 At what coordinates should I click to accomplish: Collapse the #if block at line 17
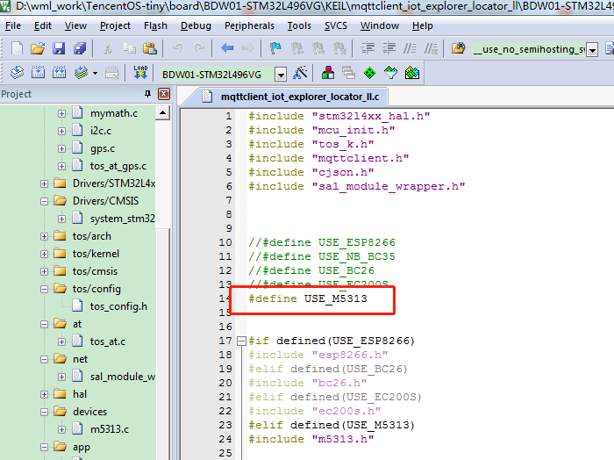[241, 341]
